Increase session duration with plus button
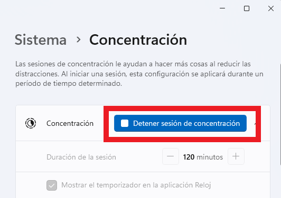Screen dimensions: 281x198 coord(236,156)
